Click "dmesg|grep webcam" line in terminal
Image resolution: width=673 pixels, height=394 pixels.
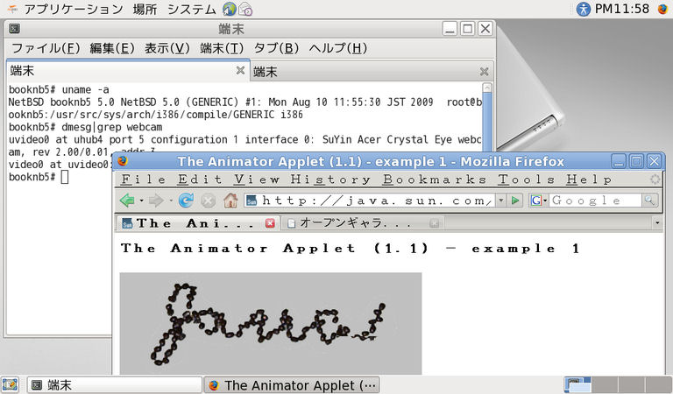pos(112,127)
